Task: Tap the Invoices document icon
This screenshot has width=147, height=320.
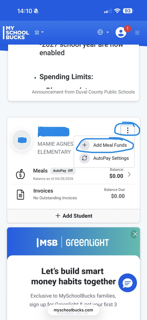Action: (20, 194)
